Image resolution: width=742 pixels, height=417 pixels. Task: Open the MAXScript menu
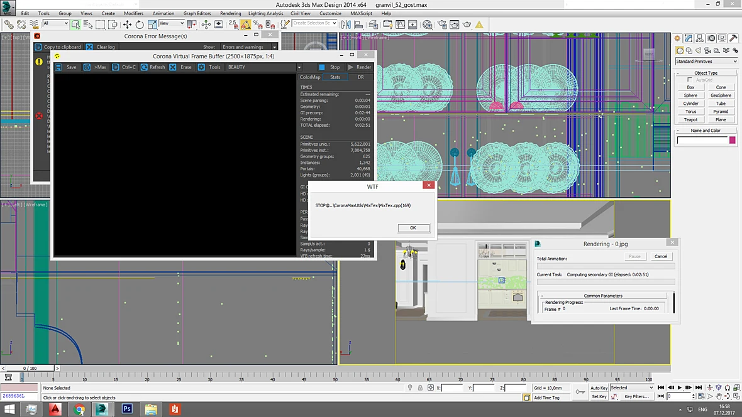pyautogui.click(x=361, y=13)
